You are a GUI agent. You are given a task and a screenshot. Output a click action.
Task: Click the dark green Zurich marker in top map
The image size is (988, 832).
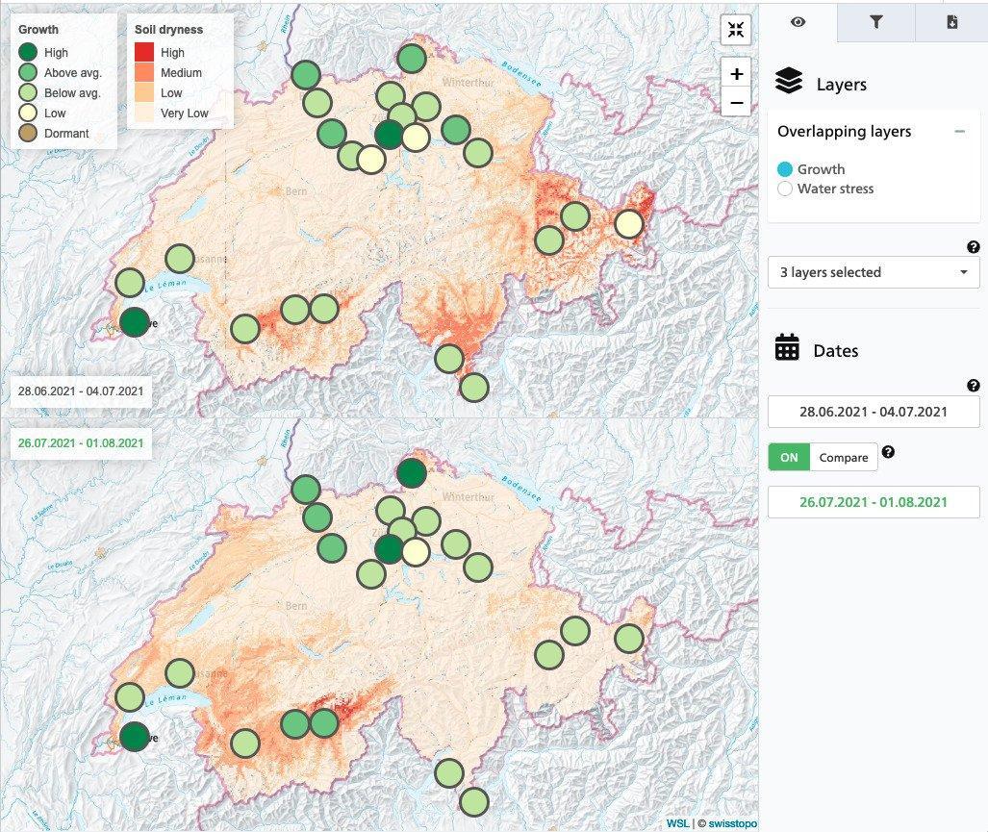(x=390, y=134)
